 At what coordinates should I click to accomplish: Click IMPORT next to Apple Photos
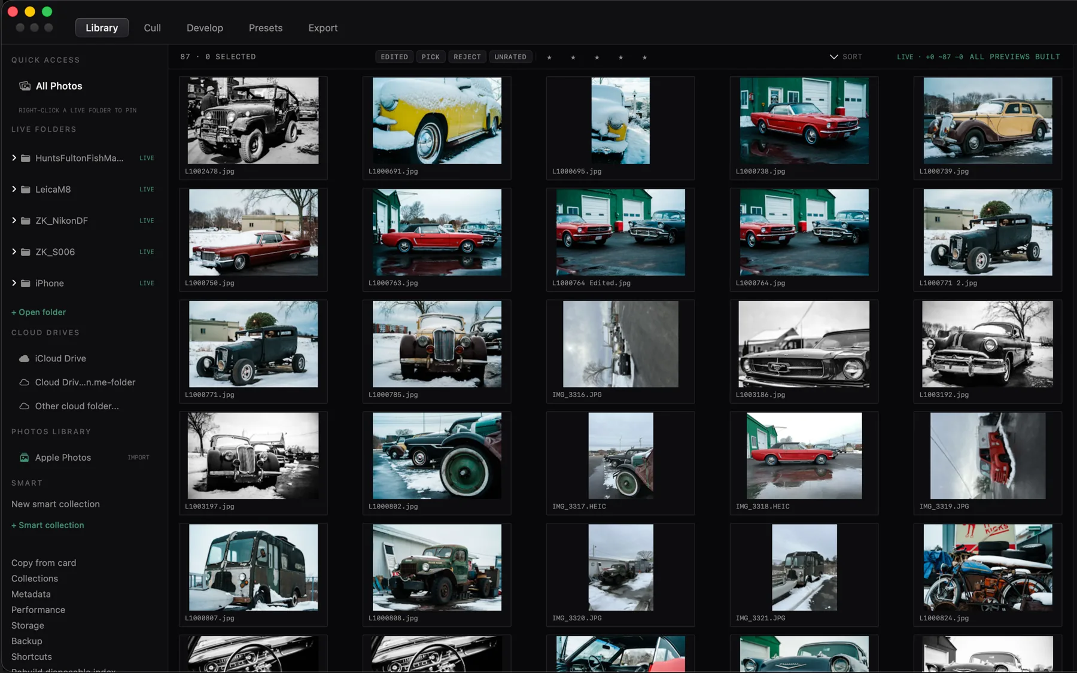[x=138, y=458]
